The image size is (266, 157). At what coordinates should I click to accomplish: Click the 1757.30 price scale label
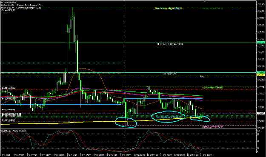[x=260, y=100]
